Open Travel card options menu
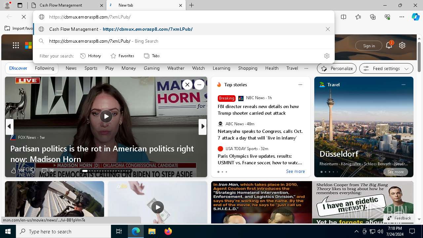 coord(404,85)
